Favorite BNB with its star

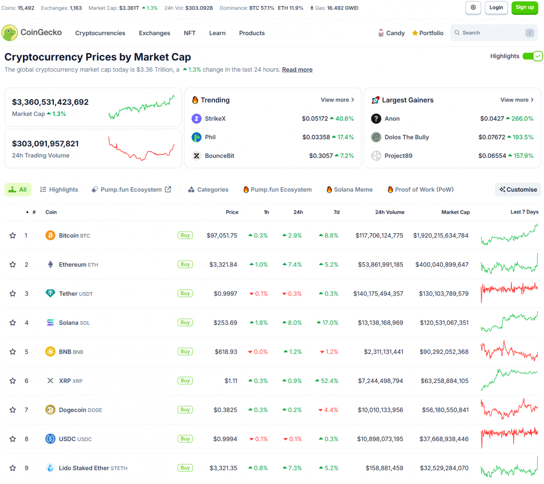(13, 352)
